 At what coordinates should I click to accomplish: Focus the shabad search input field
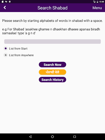(x=52, y=42)
